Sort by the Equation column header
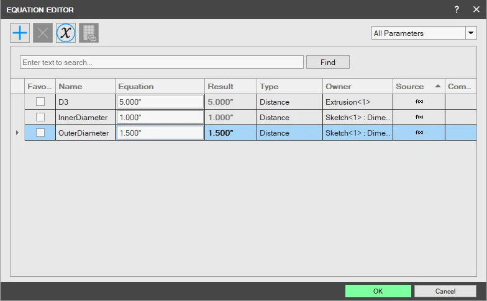Image resolution: width=487 pixels, height=301 pixels. (x=160, y=87)
